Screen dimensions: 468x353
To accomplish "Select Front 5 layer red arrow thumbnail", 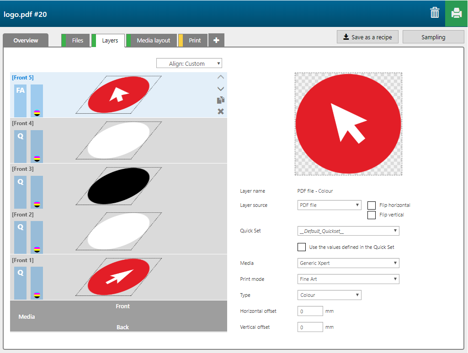I will (118, 95).
